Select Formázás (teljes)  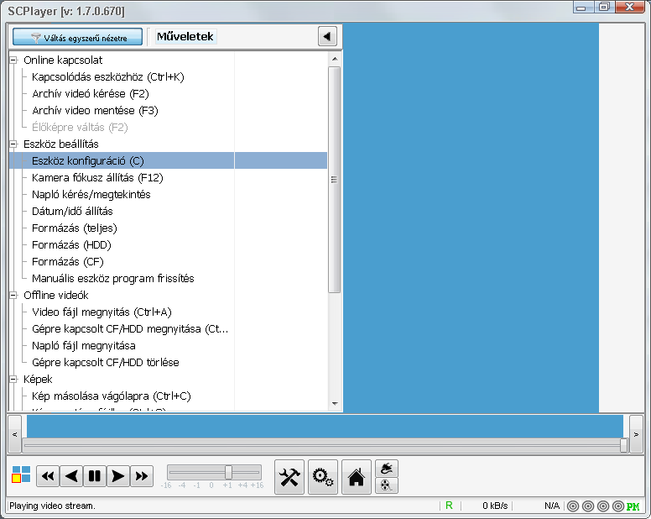point(75,228)
